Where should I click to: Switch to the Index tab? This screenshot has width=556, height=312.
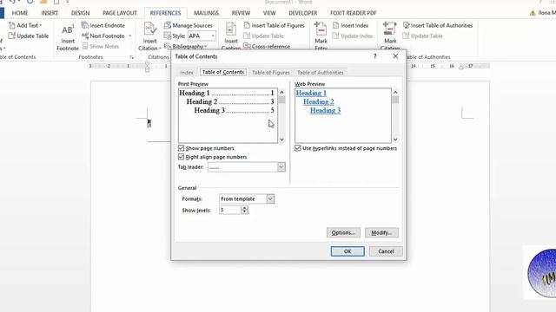[187, 73]
